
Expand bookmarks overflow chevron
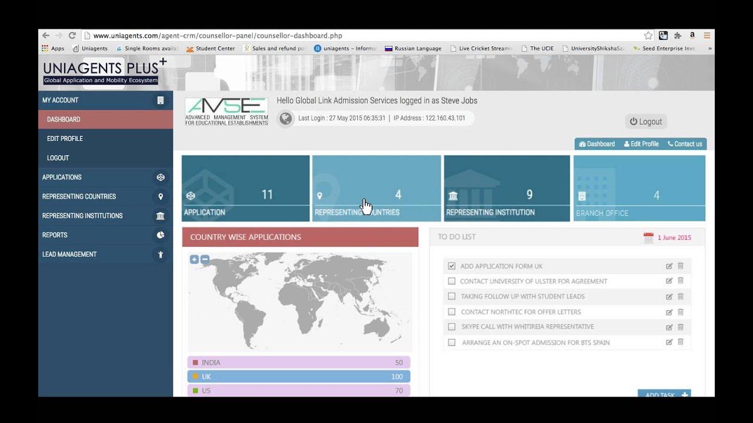point(709,49)
